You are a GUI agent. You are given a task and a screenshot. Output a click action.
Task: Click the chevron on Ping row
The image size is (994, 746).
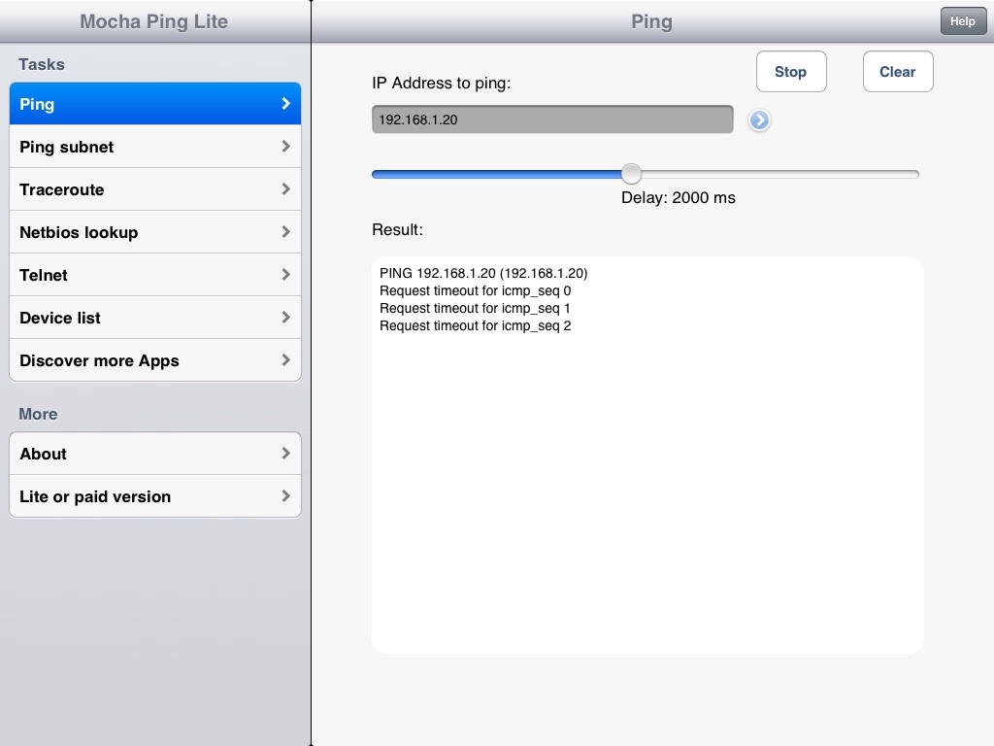(x=286, y=103)
